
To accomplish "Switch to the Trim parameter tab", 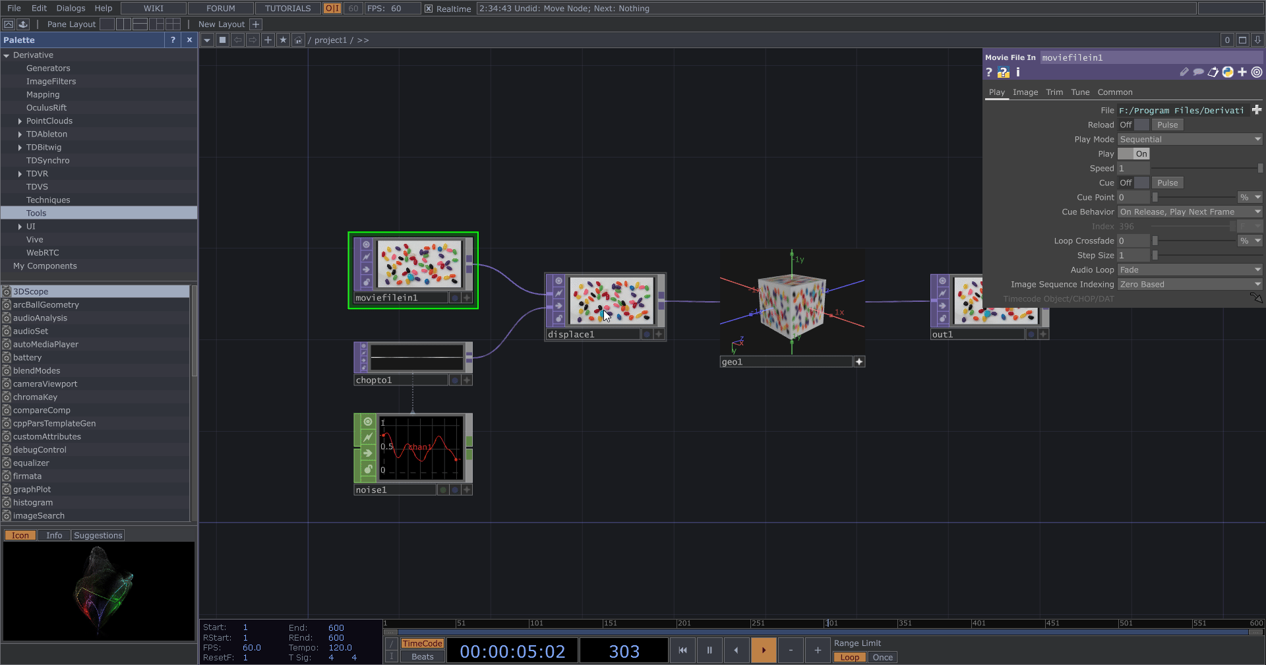I will (1054, 92).
